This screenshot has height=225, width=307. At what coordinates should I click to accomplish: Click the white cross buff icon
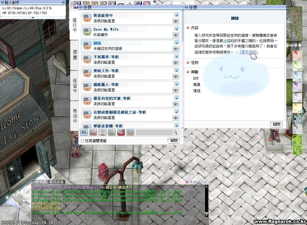pyautogui.click(x=297, y=129)
